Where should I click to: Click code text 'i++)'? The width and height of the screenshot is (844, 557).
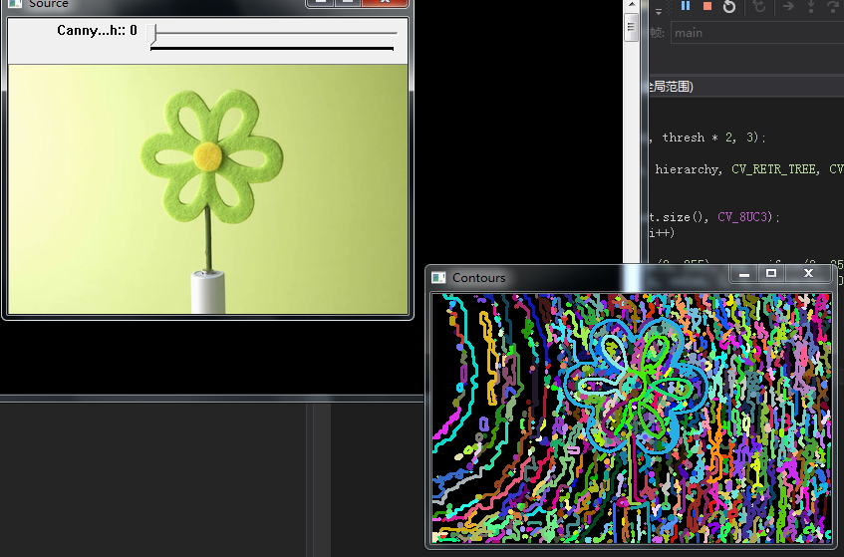tap(662, 233)
